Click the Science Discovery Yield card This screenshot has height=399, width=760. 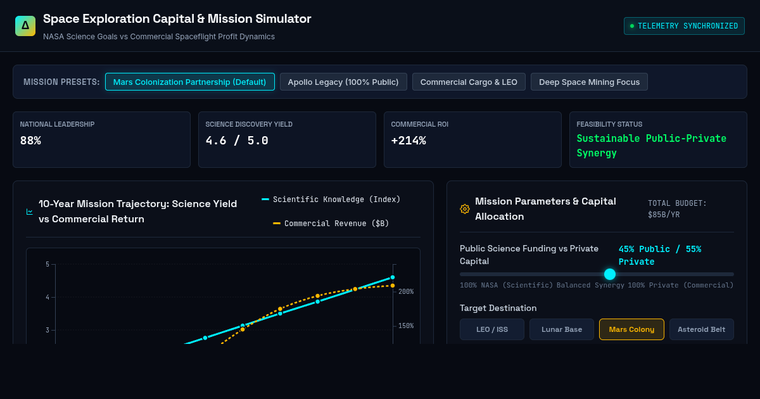click(287, 140)
